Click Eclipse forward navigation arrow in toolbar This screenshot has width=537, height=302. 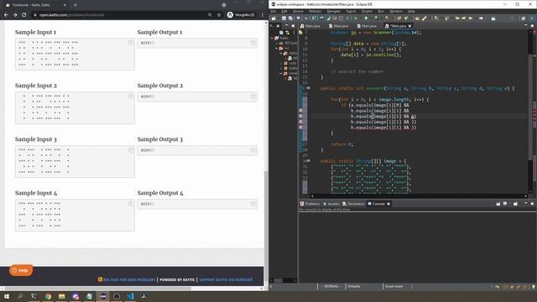481,18
